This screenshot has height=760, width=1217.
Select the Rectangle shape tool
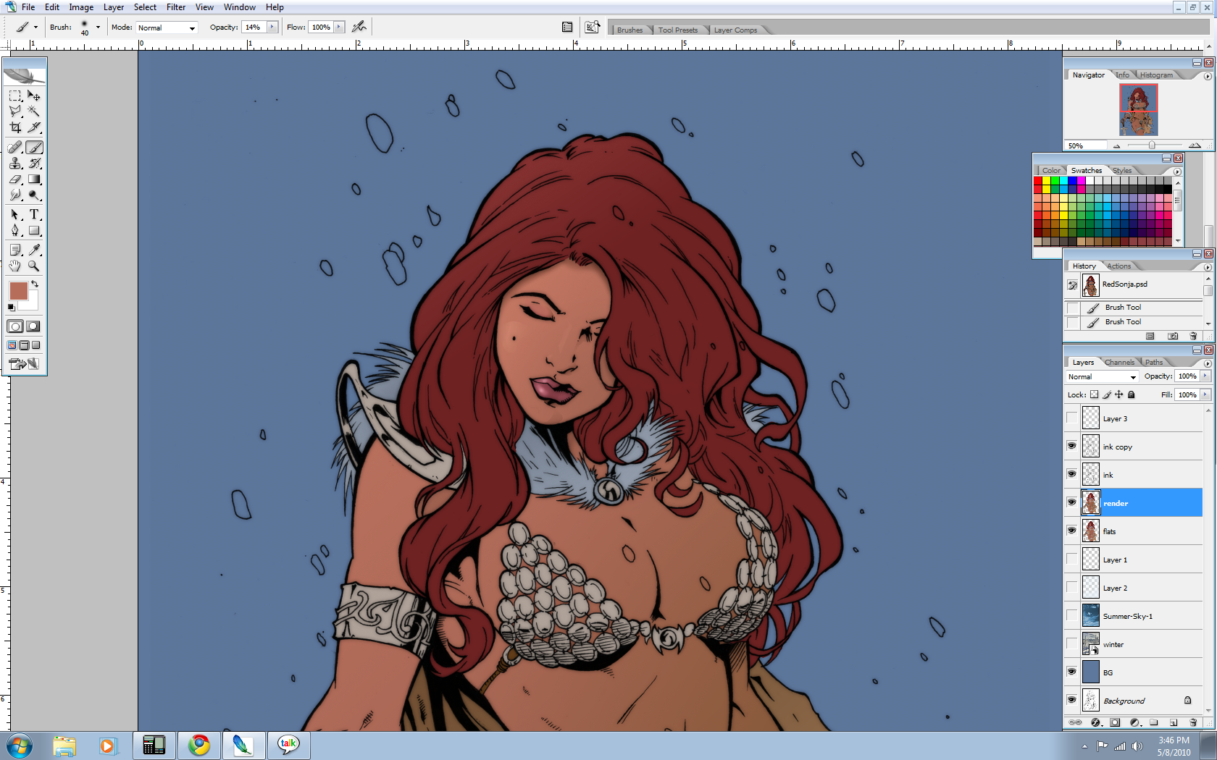click(x=34, y=230)
